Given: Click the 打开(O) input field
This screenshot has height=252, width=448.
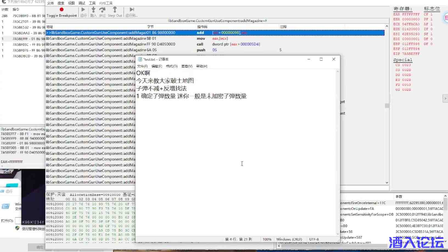Looking at the screenshot, I should [18, 220].
